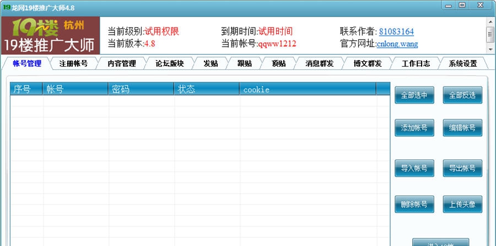The image size is (496, 246).
Task: Click the trial level text 试用权限
Action: (161, 31)
